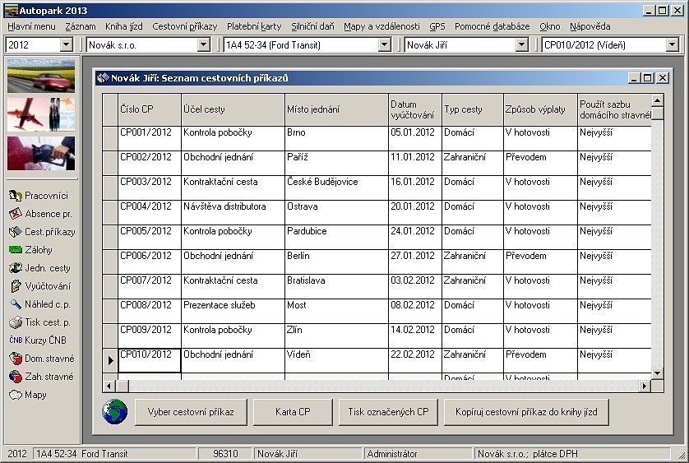Click the airplane thumbnail image
This screenshot has height=463, width=689.
41,114
